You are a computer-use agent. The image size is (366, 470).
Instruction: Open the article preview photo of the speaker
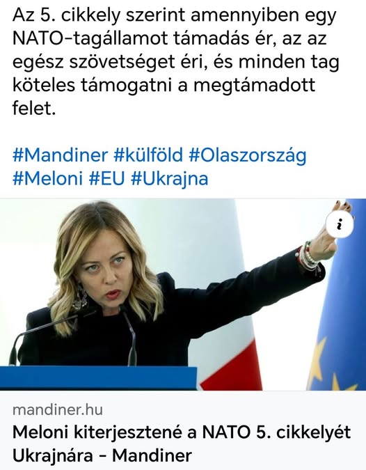click(183, 295)
